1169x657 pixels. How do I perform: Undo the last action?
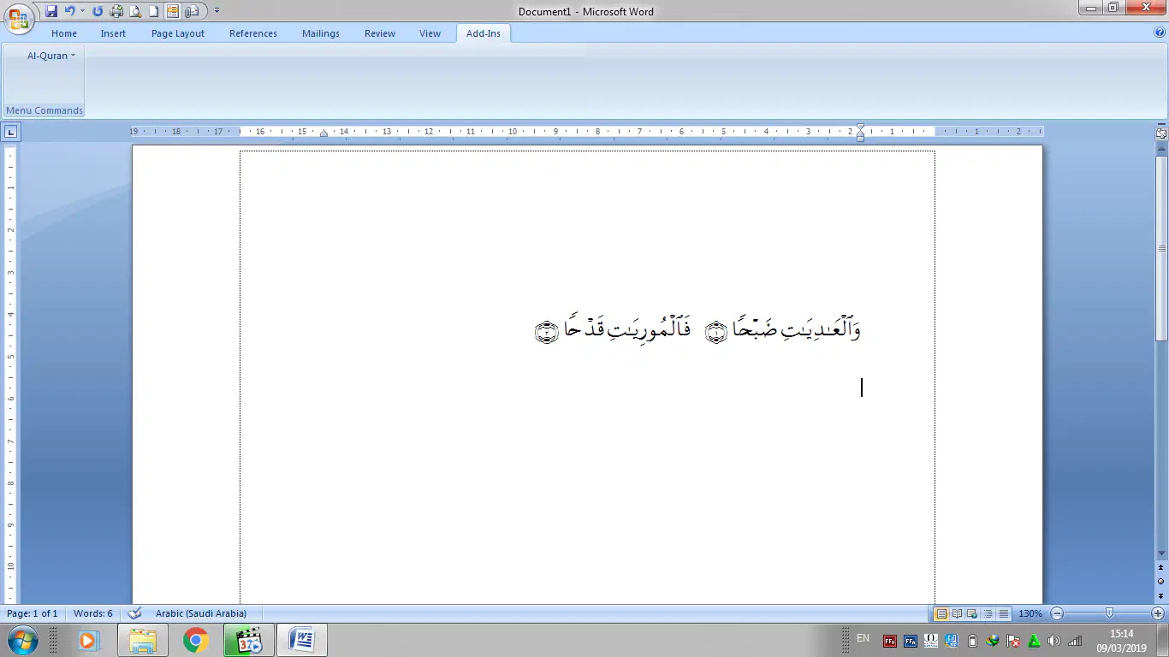(x=70, y=11)
